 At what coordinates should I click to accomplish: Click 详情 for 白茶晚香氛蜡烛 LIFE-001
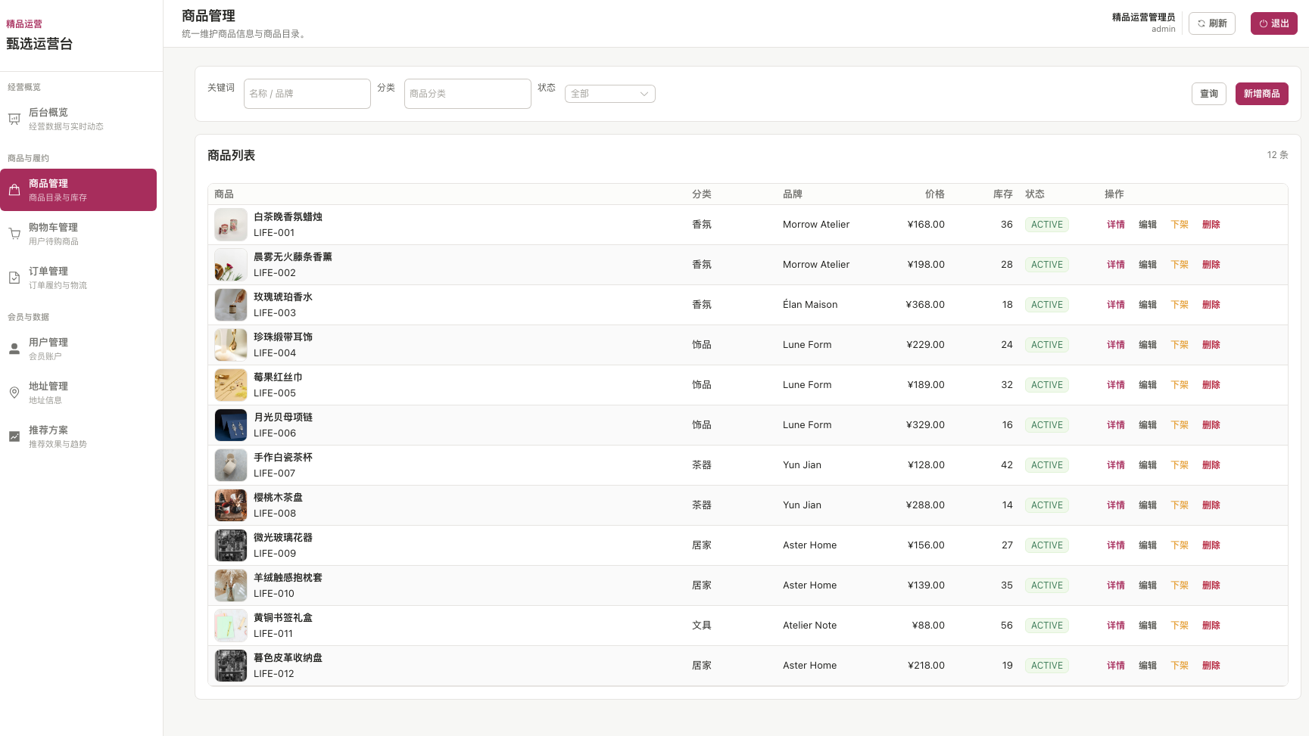click(1116, 225)
